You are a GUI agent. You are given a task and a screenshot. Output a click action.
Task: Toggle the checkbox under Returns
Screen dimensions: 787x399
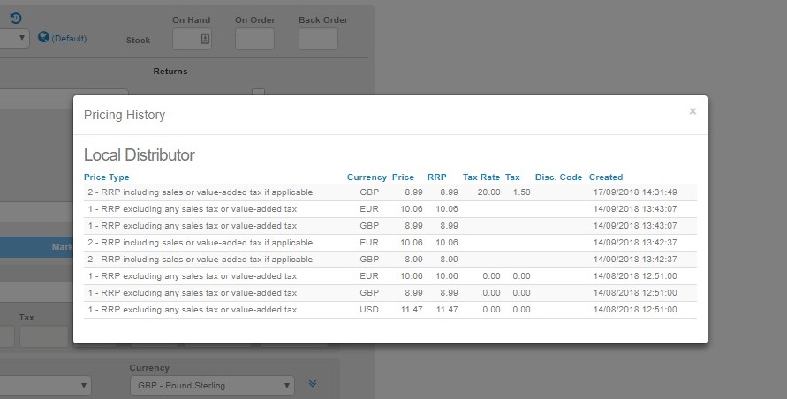[x=258, y=93]
